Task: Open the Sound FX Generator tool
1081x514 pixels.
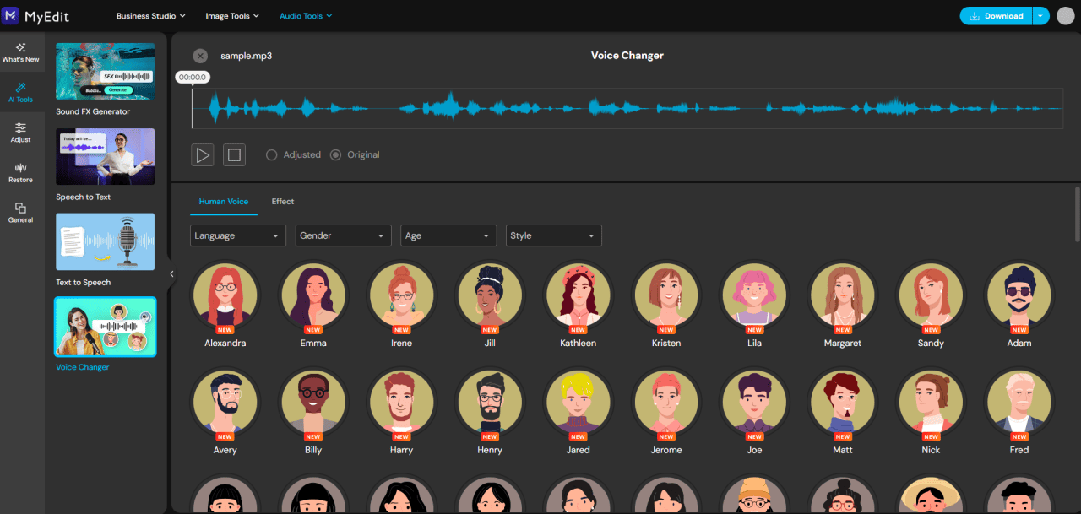Action: coord(106,72)
